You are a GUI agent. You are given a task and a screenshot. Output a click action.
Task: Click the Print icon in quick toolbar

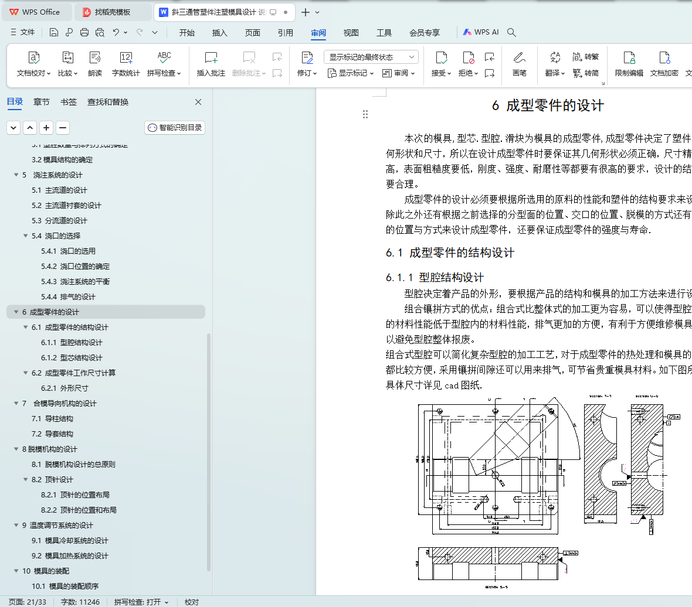coord(84,32)
